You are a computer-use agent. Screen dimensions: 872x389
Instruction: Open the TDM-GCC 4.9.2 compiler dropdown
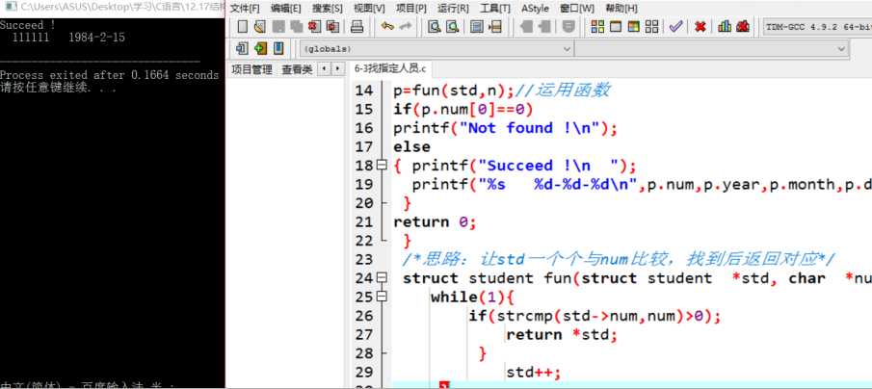point(816,27)
